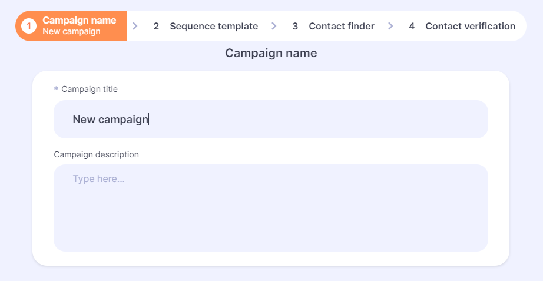Go to the Sequence template step

214,27
